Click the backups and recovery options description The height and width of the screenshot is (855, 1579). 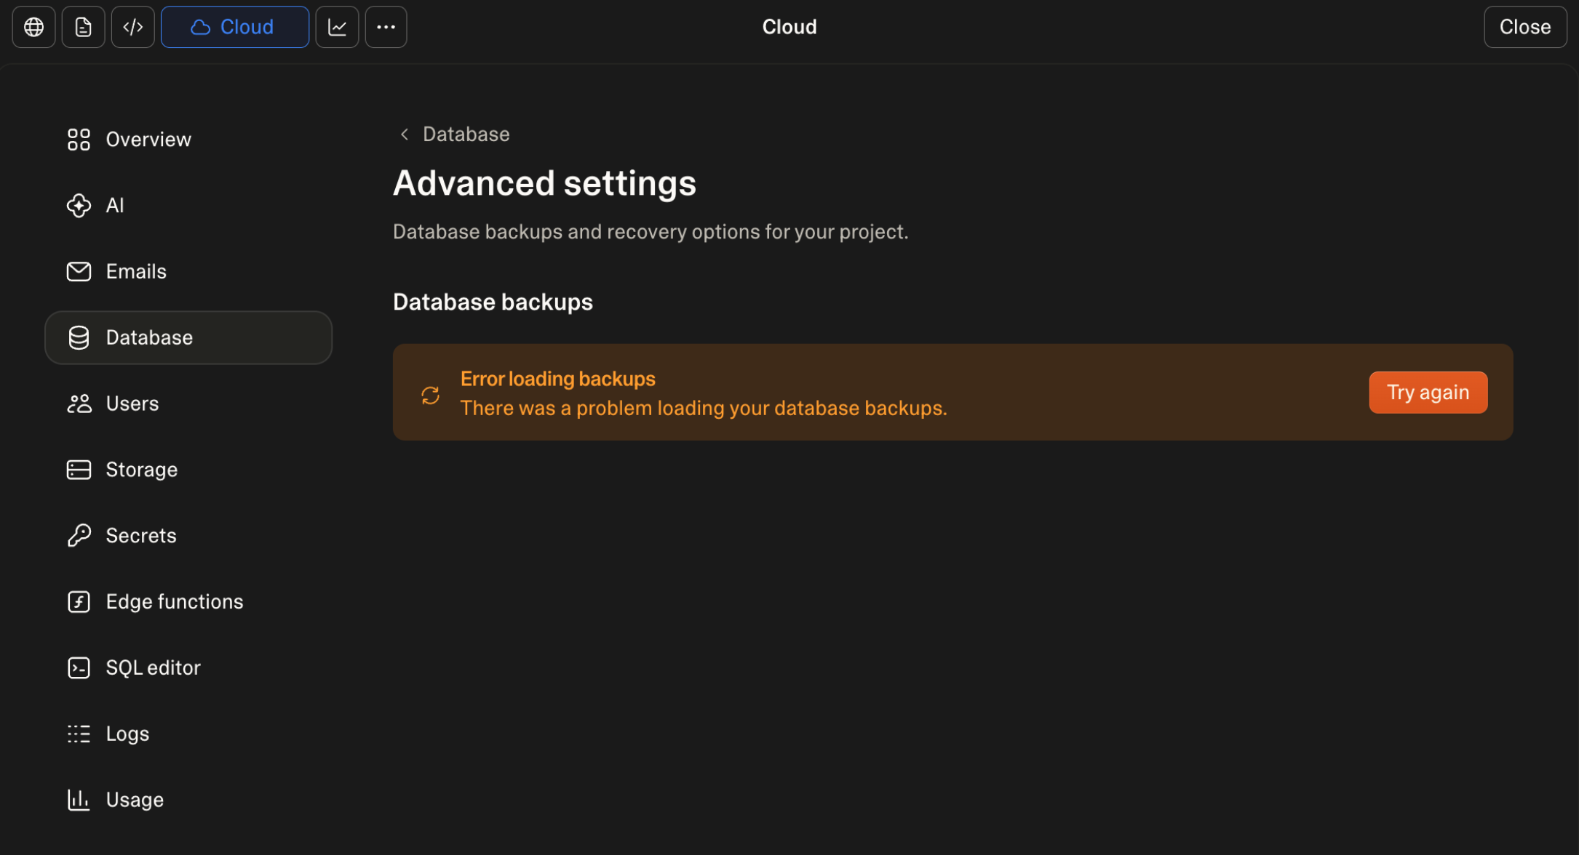[x=651, y=232]
